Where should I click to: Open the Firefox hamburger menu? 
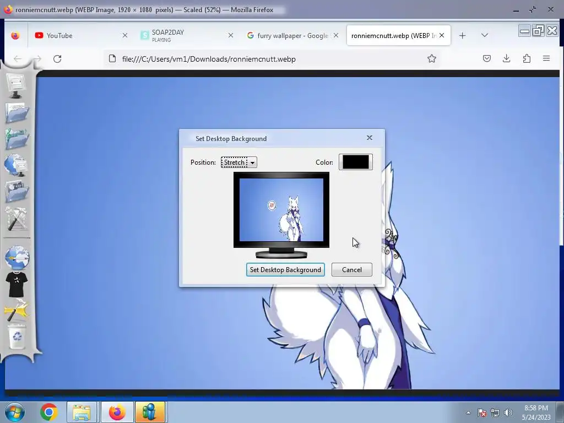[x=546, y=58]
